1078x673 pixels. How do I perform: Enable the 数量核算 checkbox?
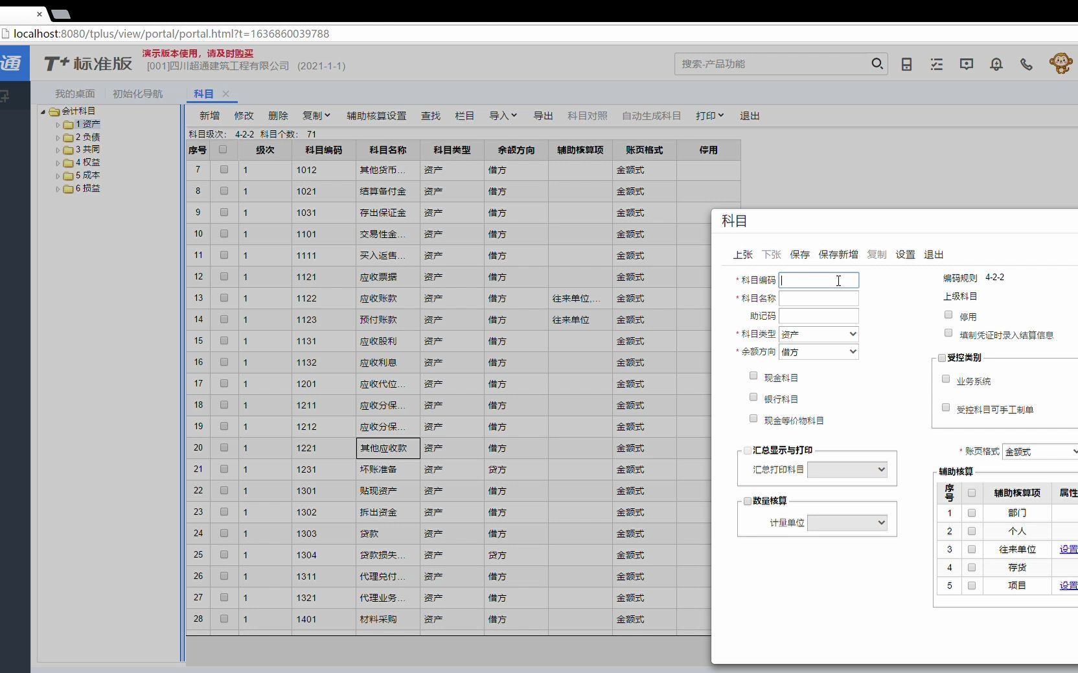[x=748, y=501]
